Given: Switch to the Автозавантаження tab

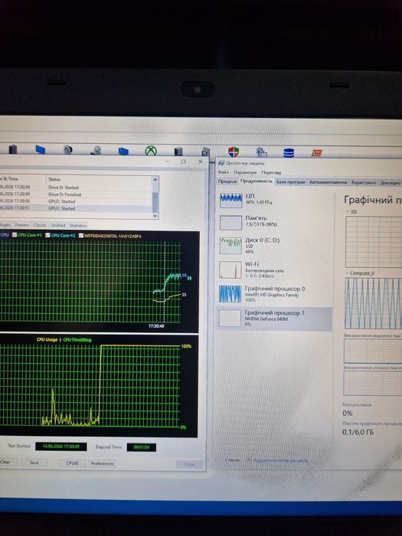Looking at the screenshot, I should [x=328, y=182].
